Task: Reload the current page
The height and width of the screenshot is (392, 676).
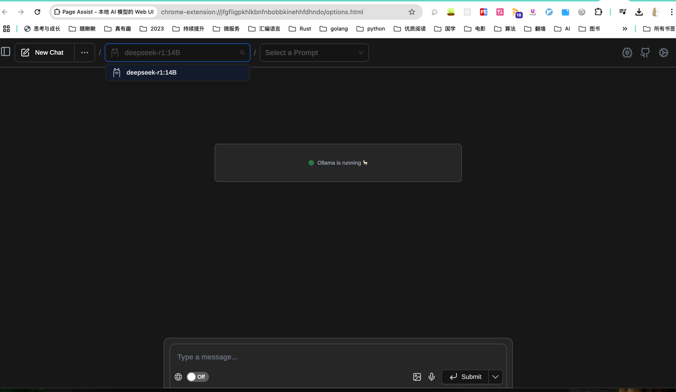Action: [37, 12]
